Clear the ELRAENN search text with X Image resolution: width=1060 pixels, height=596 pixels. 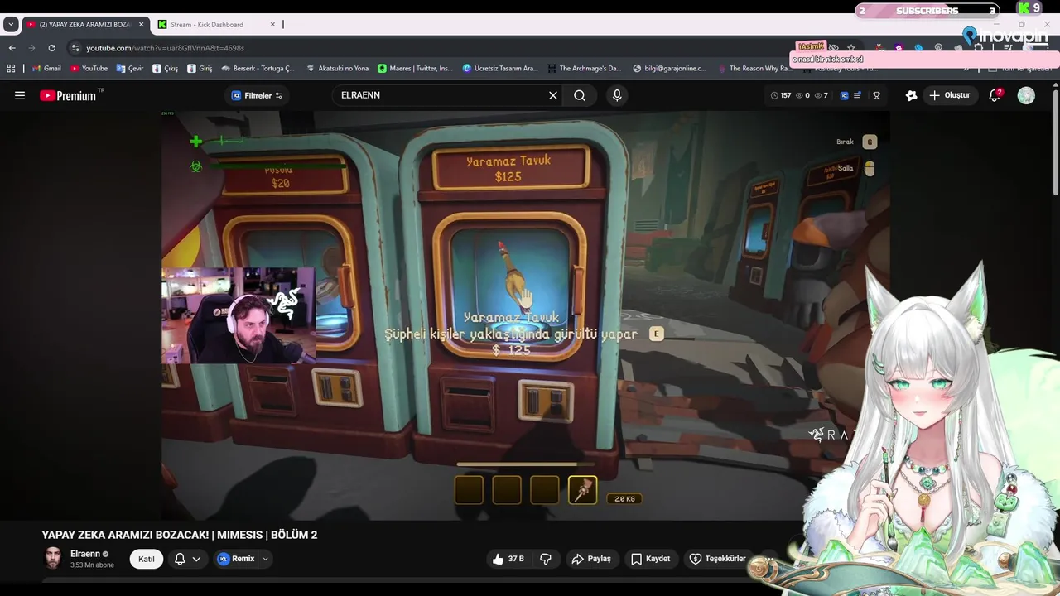click(553, 95)
